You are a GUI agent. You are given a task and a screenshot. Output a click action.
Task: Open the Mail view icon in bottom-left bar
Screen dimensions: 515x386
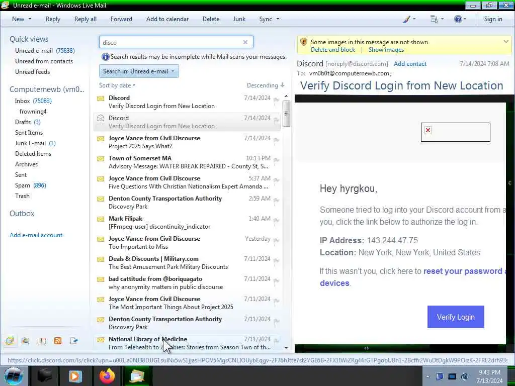pos(10,341)
